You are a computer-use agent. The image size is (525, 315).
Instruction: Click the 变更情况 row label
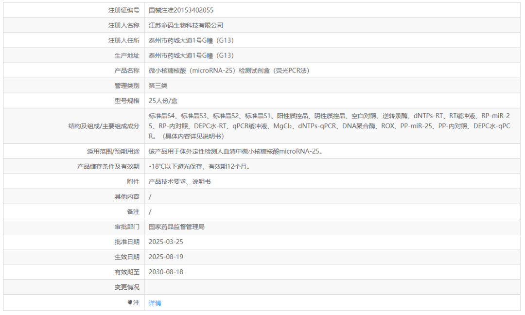[127, 287]
